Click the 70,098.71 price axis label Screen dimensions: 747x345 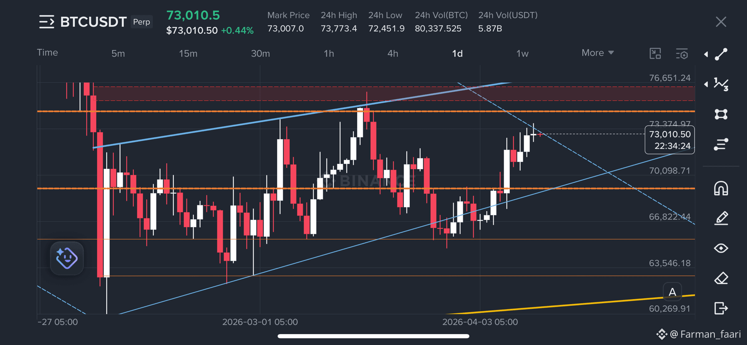click(670, 171)
